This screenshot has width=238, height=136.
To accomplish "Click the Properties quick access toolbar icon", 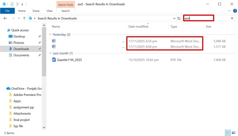I will coord(12,4).
